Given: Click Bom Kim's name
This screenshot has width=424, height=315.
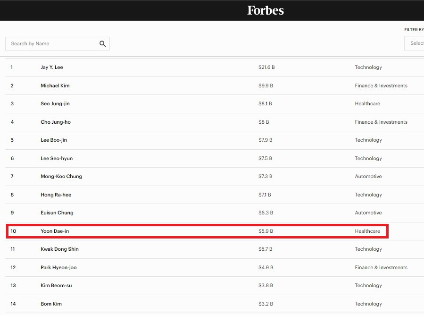Looking at the screenshot, I should (51, 304).
